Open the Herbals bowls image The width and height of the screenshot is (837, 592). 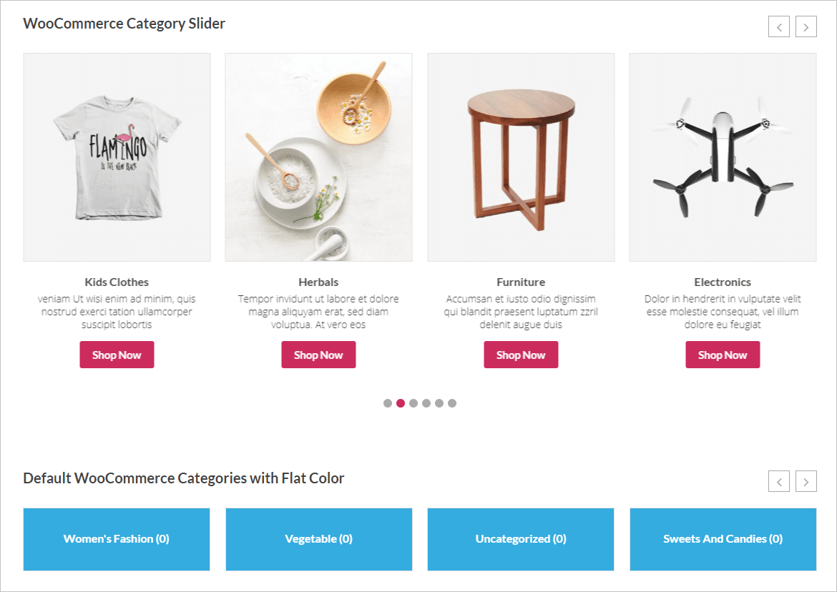click(318, 157)
